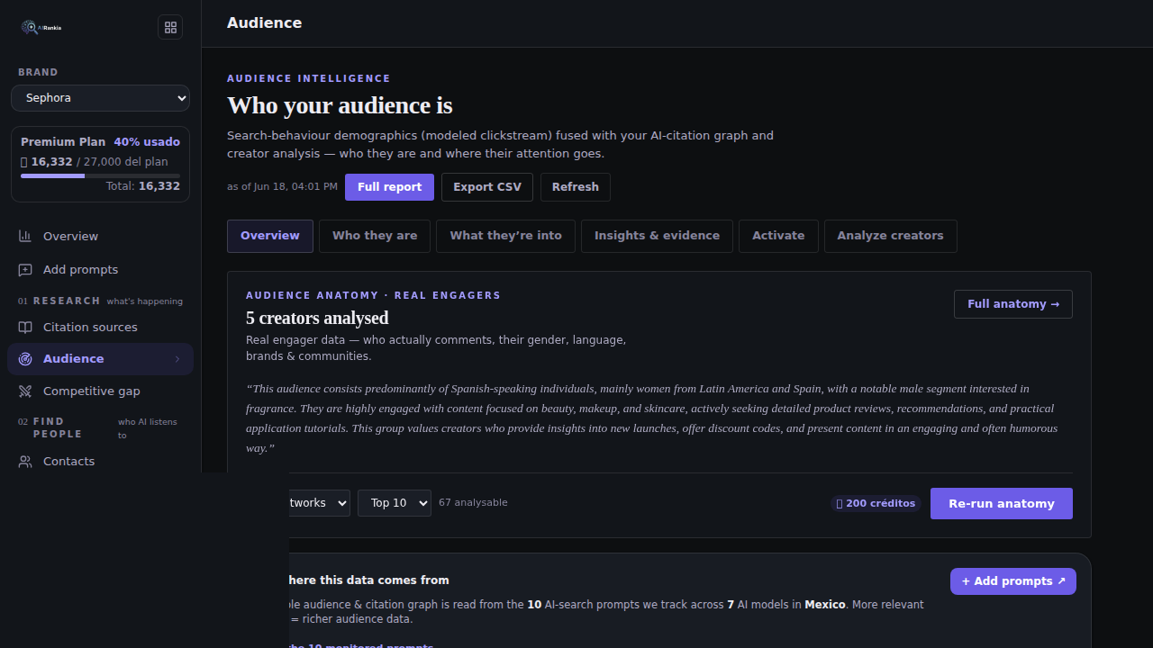Click the AIRankia logo icon
This screenshot has width=1153, height=648.
coord(41,27)
